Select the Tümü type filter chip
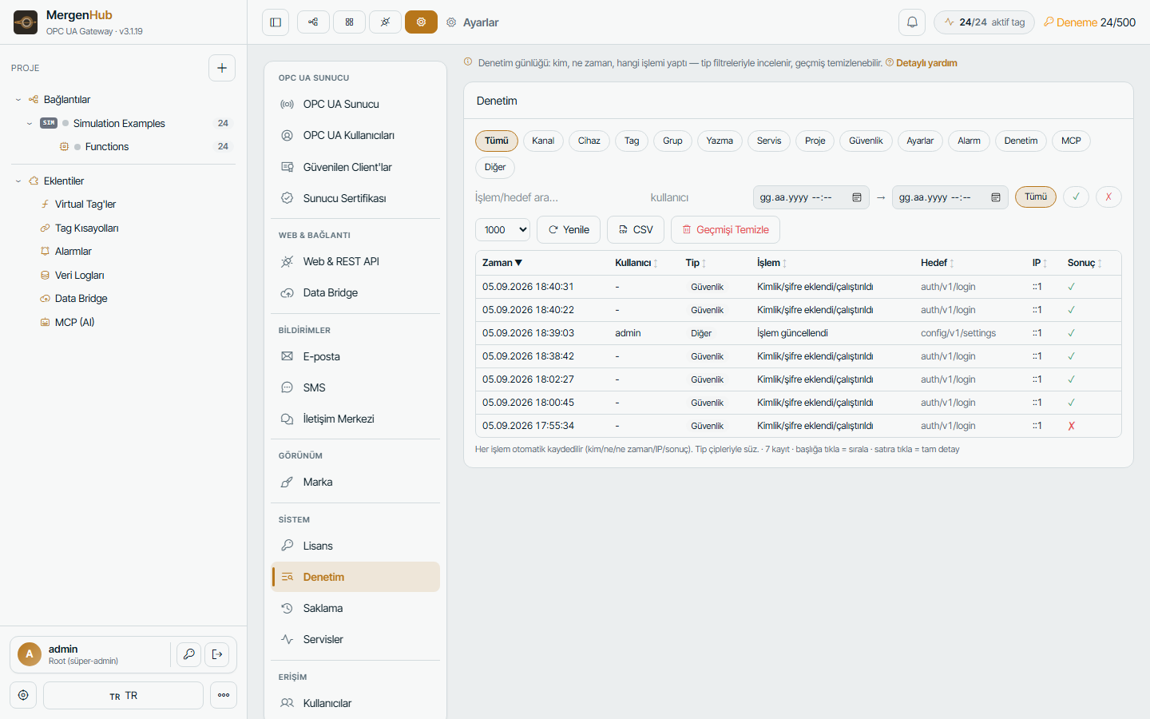 497,141
